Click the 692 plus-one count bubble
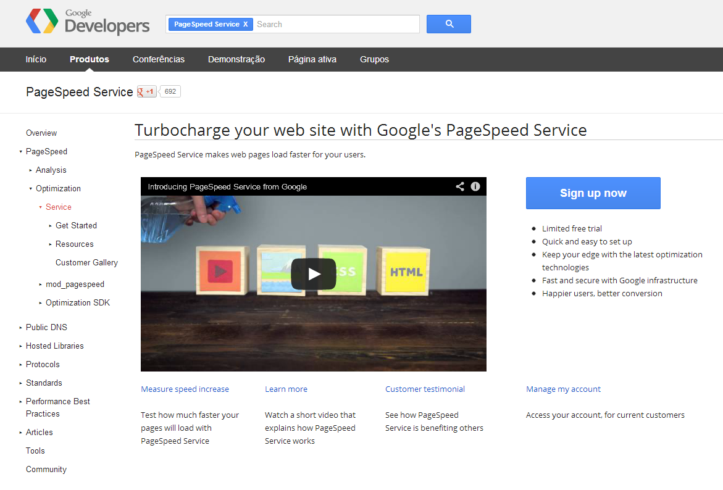Screen dimensions: 723x490 [170, 92]
